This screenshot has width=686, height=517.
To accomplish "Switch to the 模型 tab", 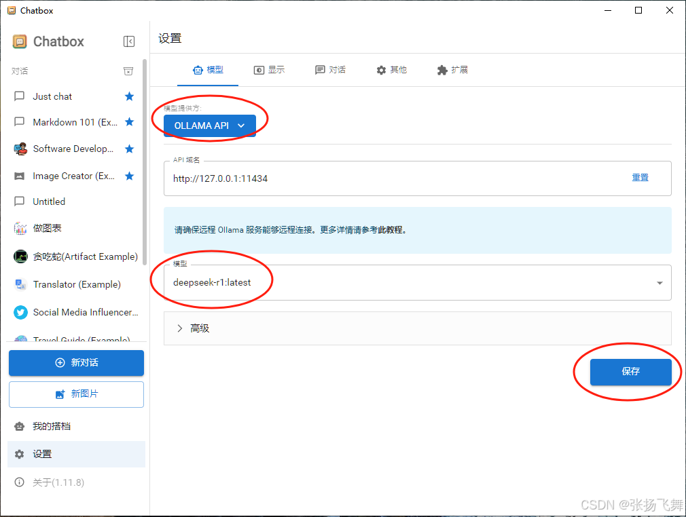I will click(x=208, y=70).
